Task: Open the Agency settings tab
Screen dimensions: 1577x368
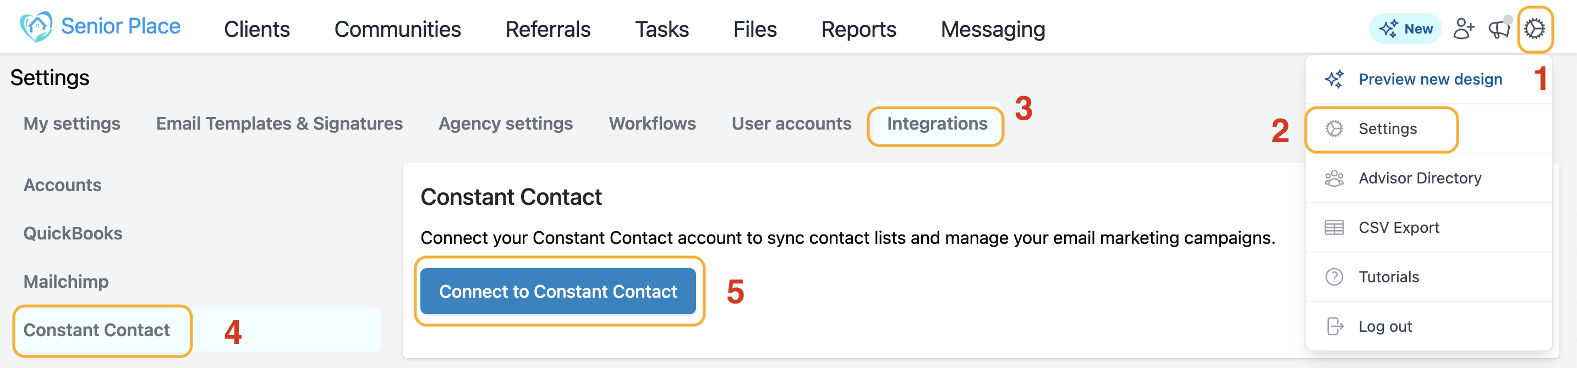Action: click(x=505, y=124)
